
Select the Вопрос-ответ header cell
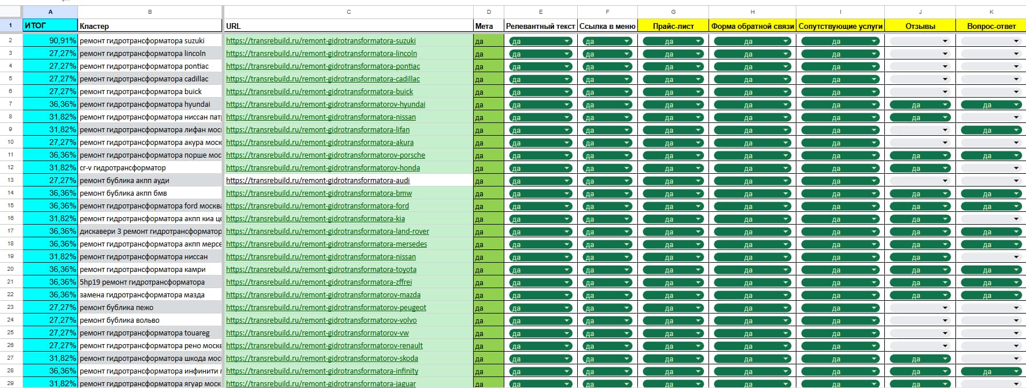coord(991,25)
